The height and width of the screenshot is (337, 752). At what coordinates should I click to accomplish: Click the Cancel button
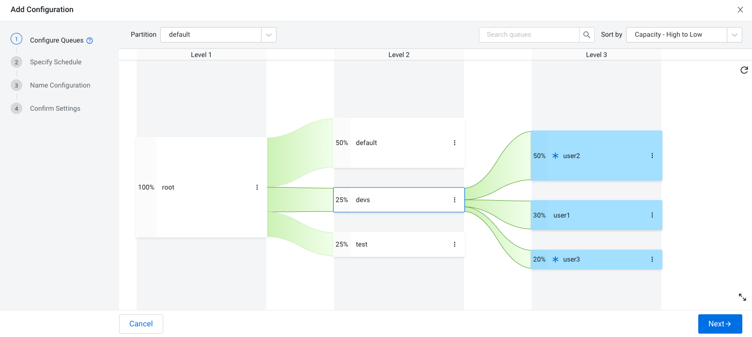pos(141,324)
